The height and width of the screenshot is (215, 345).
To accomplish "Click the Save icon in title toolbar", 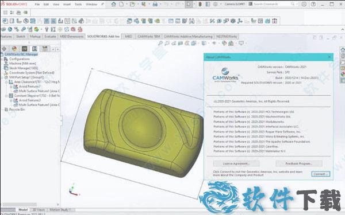I will [144, 4].
